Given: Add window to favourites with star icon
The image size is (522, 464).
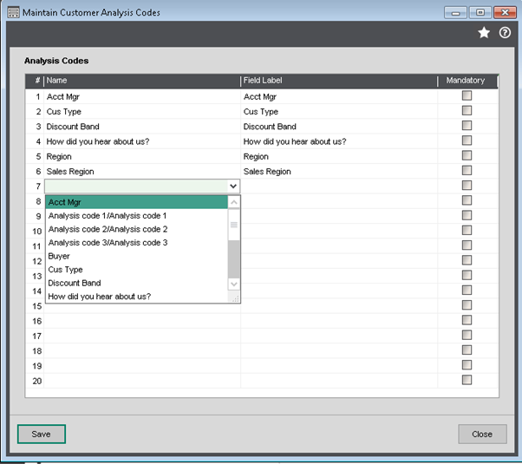Looking at the screenshot, I should click(x=484, y=33).
